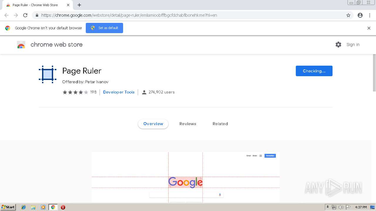The image size is (376, 211).
Task: Click the users icon beside 274,902 users
Action: coord(144,92)
